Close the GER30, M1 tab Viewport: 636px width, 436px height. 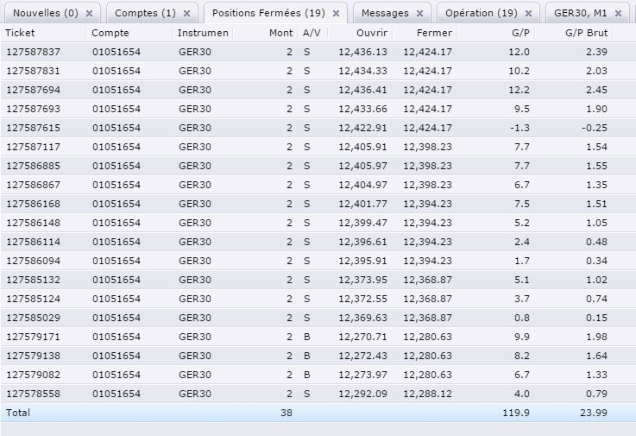click(618, 14)
